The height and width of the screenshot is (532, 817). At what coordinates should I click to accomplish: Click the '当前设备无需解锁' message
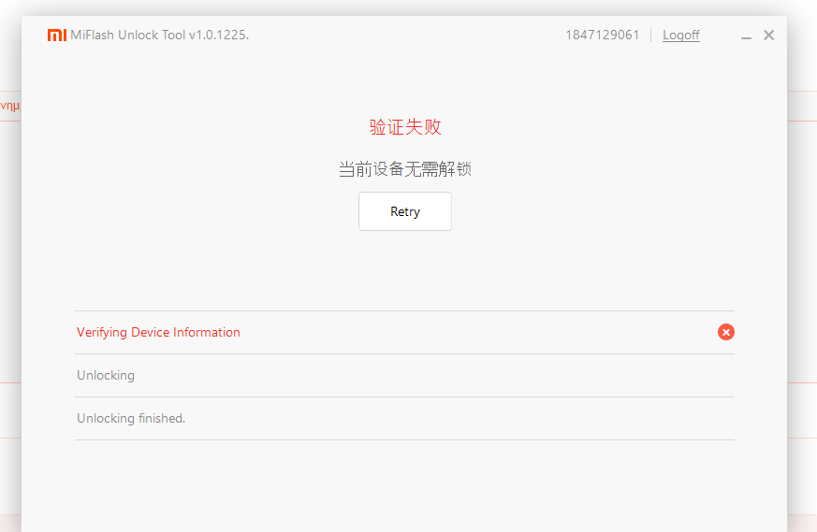[405, 169]
